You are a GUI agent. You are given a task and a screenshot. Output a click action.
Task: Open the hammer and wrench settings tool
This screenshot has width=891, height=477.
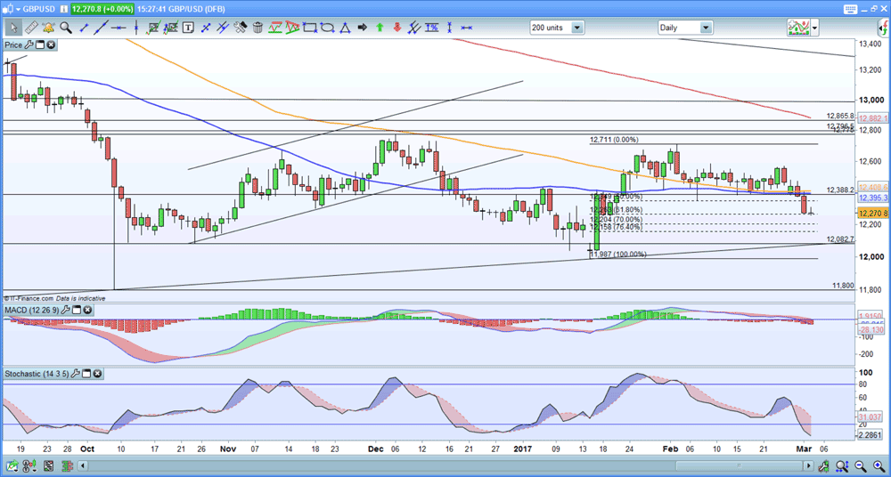(240, 27)
